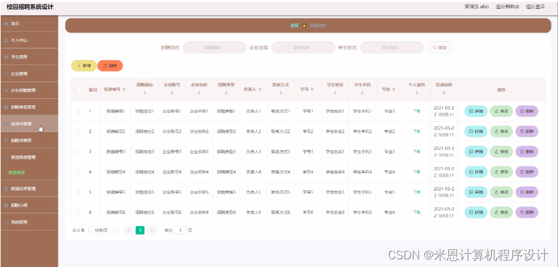Expand the 学生管理 sidebar menu chevron

[51, 57]
